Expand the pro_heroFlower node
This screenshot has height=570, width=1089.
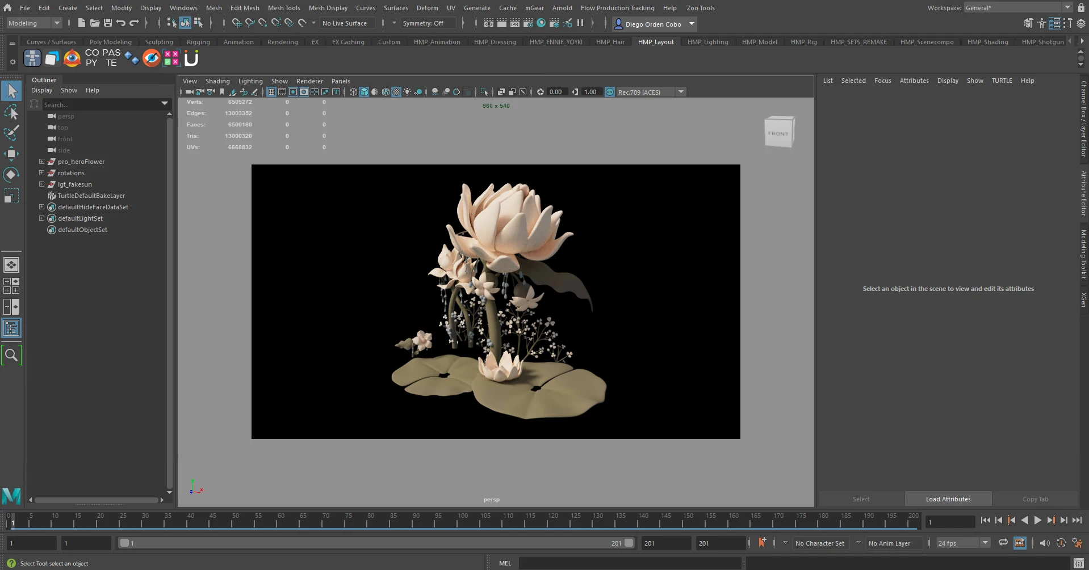(x=41, y=162)
